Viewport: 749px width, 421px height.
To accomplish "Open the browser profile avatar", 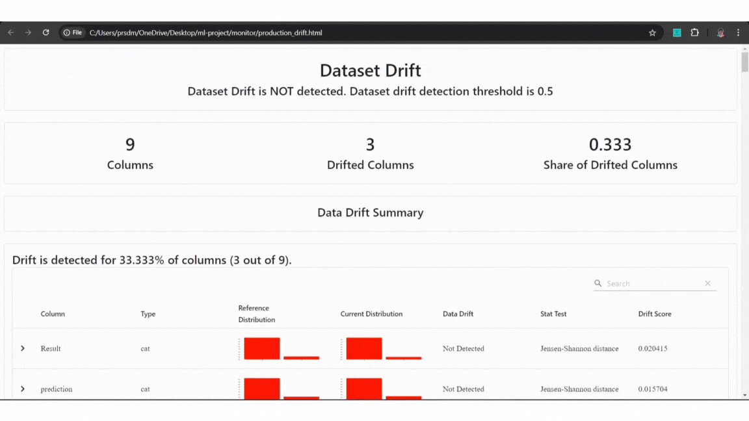I will [720, 32].
